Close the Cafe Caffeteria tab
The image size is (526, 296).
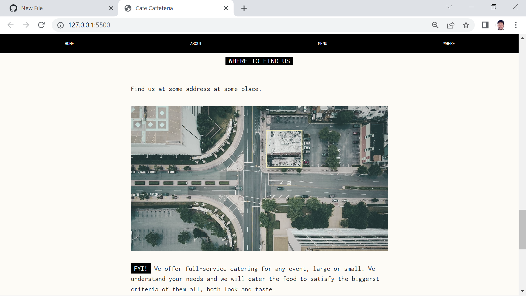click(226, 8)
